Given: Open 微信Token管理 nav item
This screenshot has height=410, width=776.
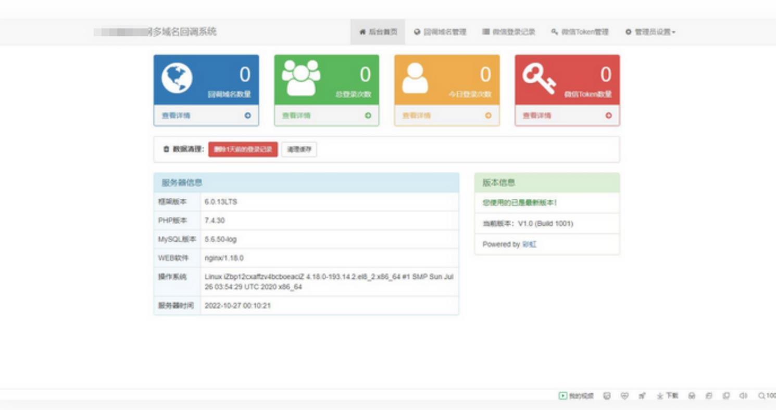Looking at the screenshot, I should click(x=580, y=32).
